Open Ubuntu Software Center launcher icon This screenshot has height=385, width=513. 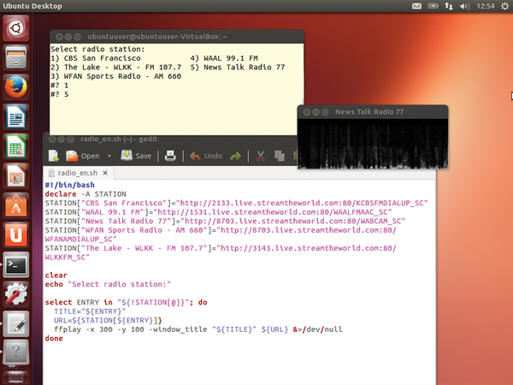coord(15,205)
